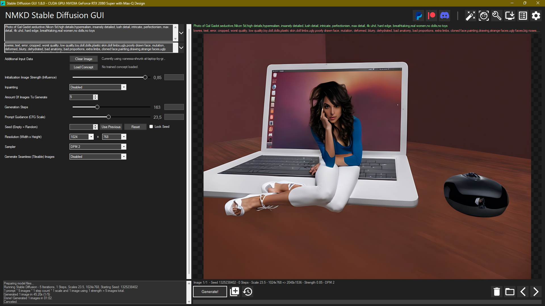Viewport: 545px width, 306px height.
Task: Open the wrench developer tools icon
Action: click(x=497, y=16)
